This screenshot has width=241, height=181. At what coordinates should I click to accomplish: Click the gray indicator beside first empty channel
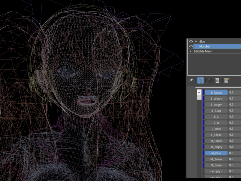204,171
